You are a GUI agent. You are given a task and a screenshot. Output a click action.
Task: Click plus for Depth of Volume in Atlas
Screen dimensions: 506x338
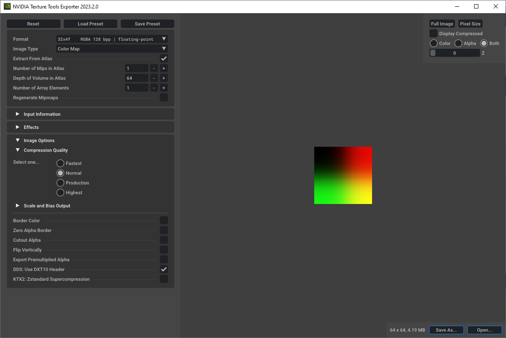tap(163, 78)
